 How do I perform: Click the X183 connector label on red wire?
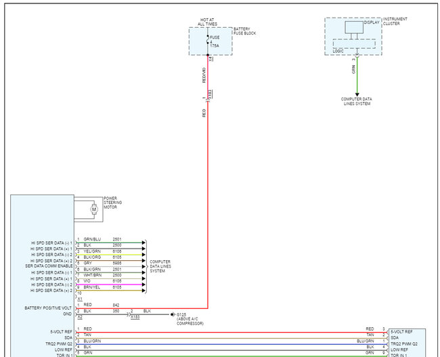[210, 94]
